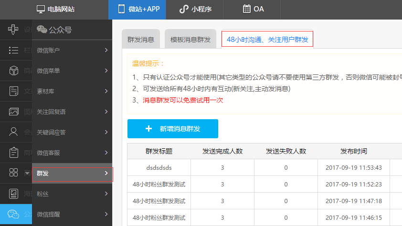402x226 pixels.
Task: Click the 发送完成人数 column header
Action: coord(222,151)
